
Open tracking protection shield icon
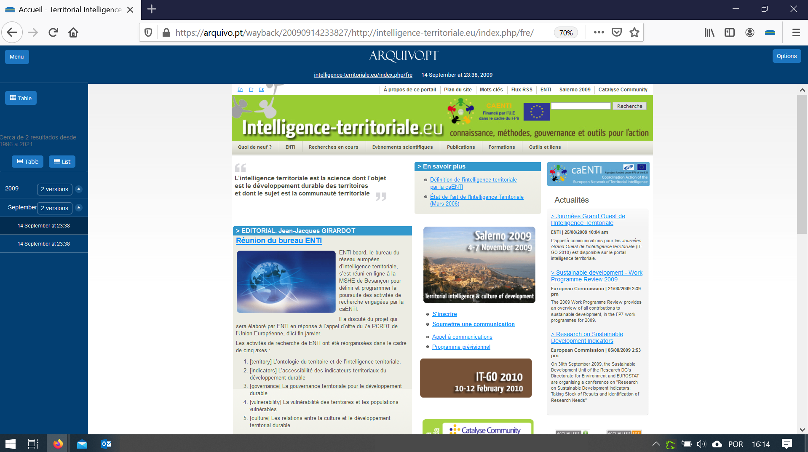[148, 32]
